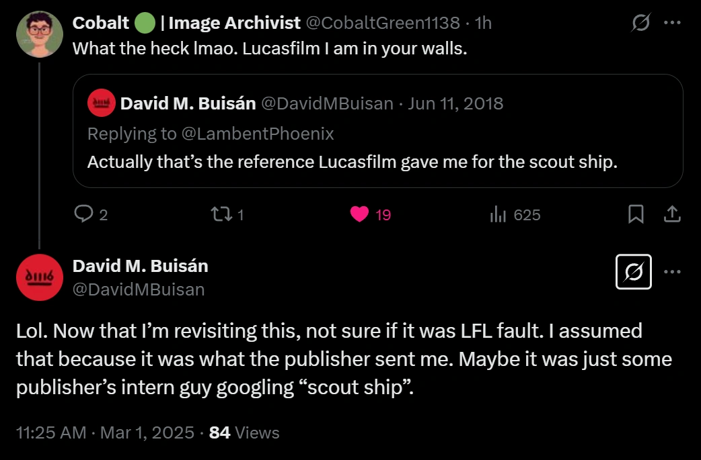Screen dimensions: 701x460
Task: Click the highlighted Grok icon on David's reply
Action: [634, 272]
